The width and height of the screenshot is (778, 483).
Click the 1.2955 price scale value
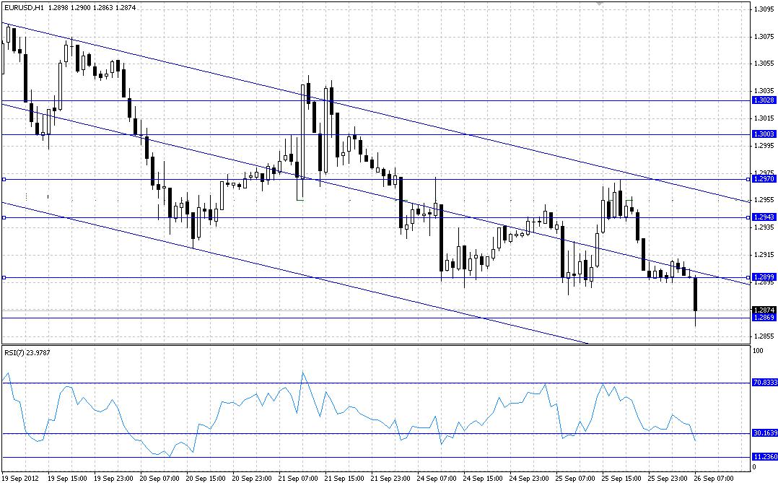(764, 199)
